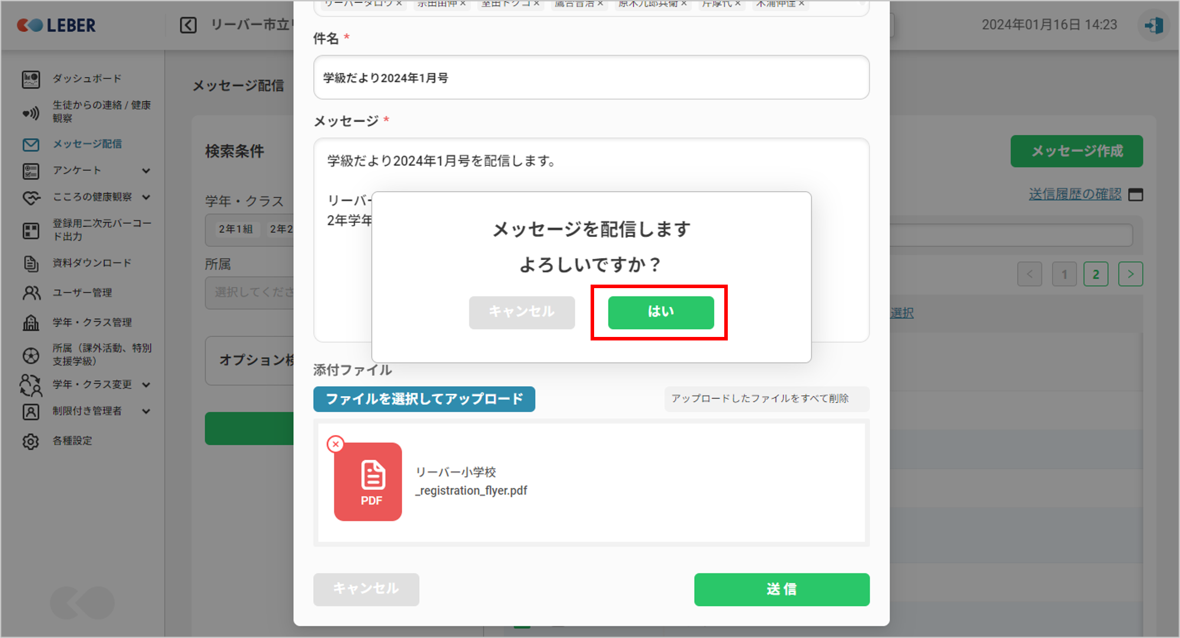Open メッセージ配信 envelope menu item

pos(31,144)
